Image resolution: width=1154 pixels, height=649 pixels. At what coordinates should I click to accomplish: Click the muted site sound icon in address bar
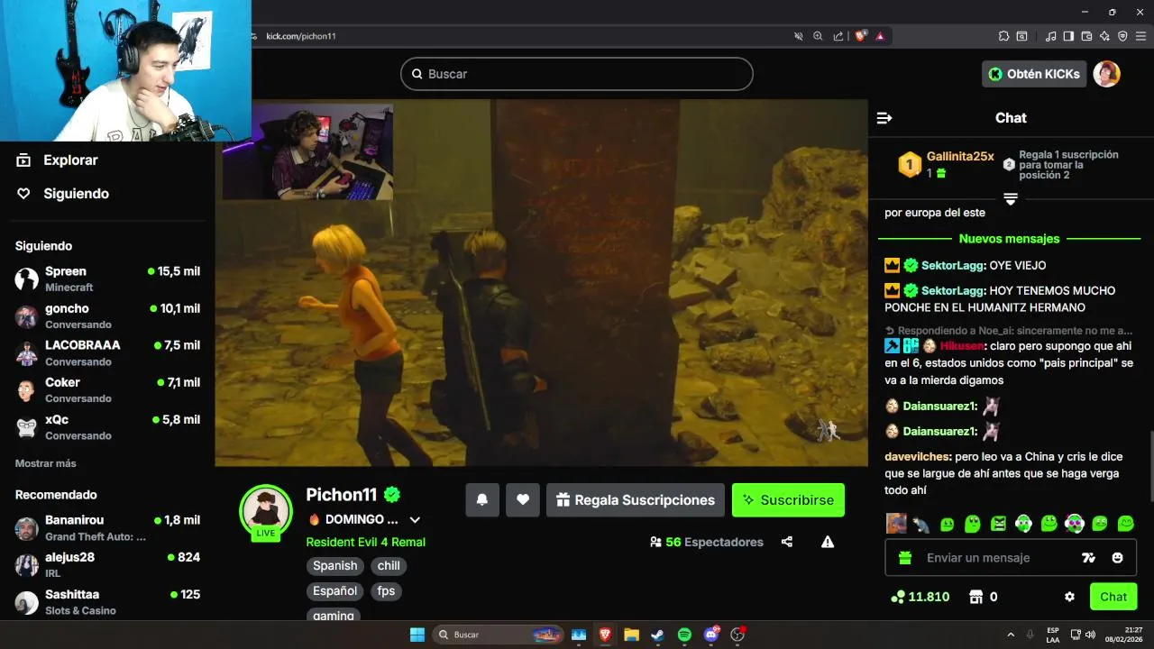coord(798,36)
